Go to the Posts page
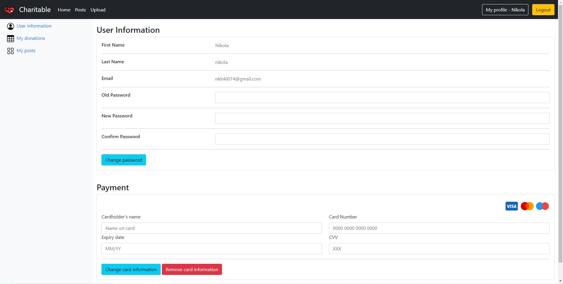The height and width of the screenshot is (284, 563). pos(80,10)
